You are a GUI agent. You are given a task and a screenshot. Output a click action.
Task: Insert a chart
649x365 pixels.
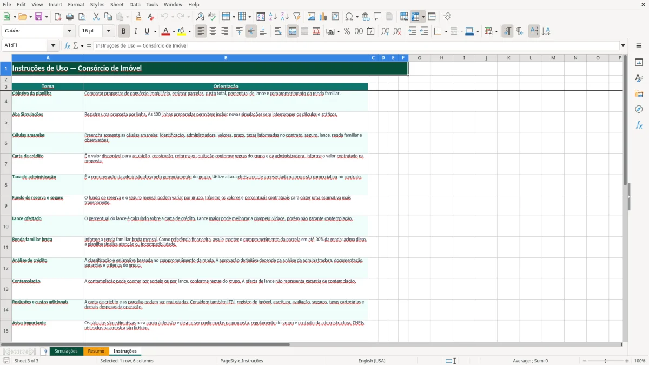(x=323, y=17)
